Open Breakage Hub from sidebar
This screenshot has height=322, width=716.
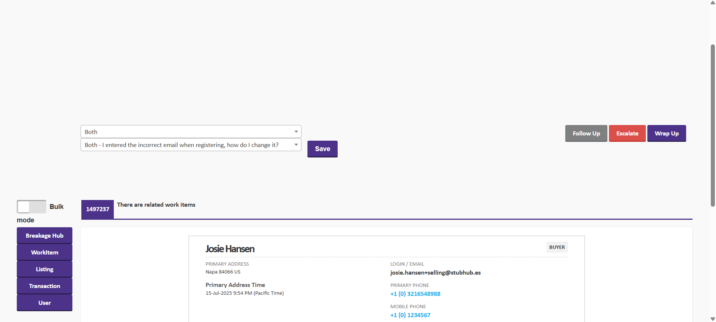point(44,236)
